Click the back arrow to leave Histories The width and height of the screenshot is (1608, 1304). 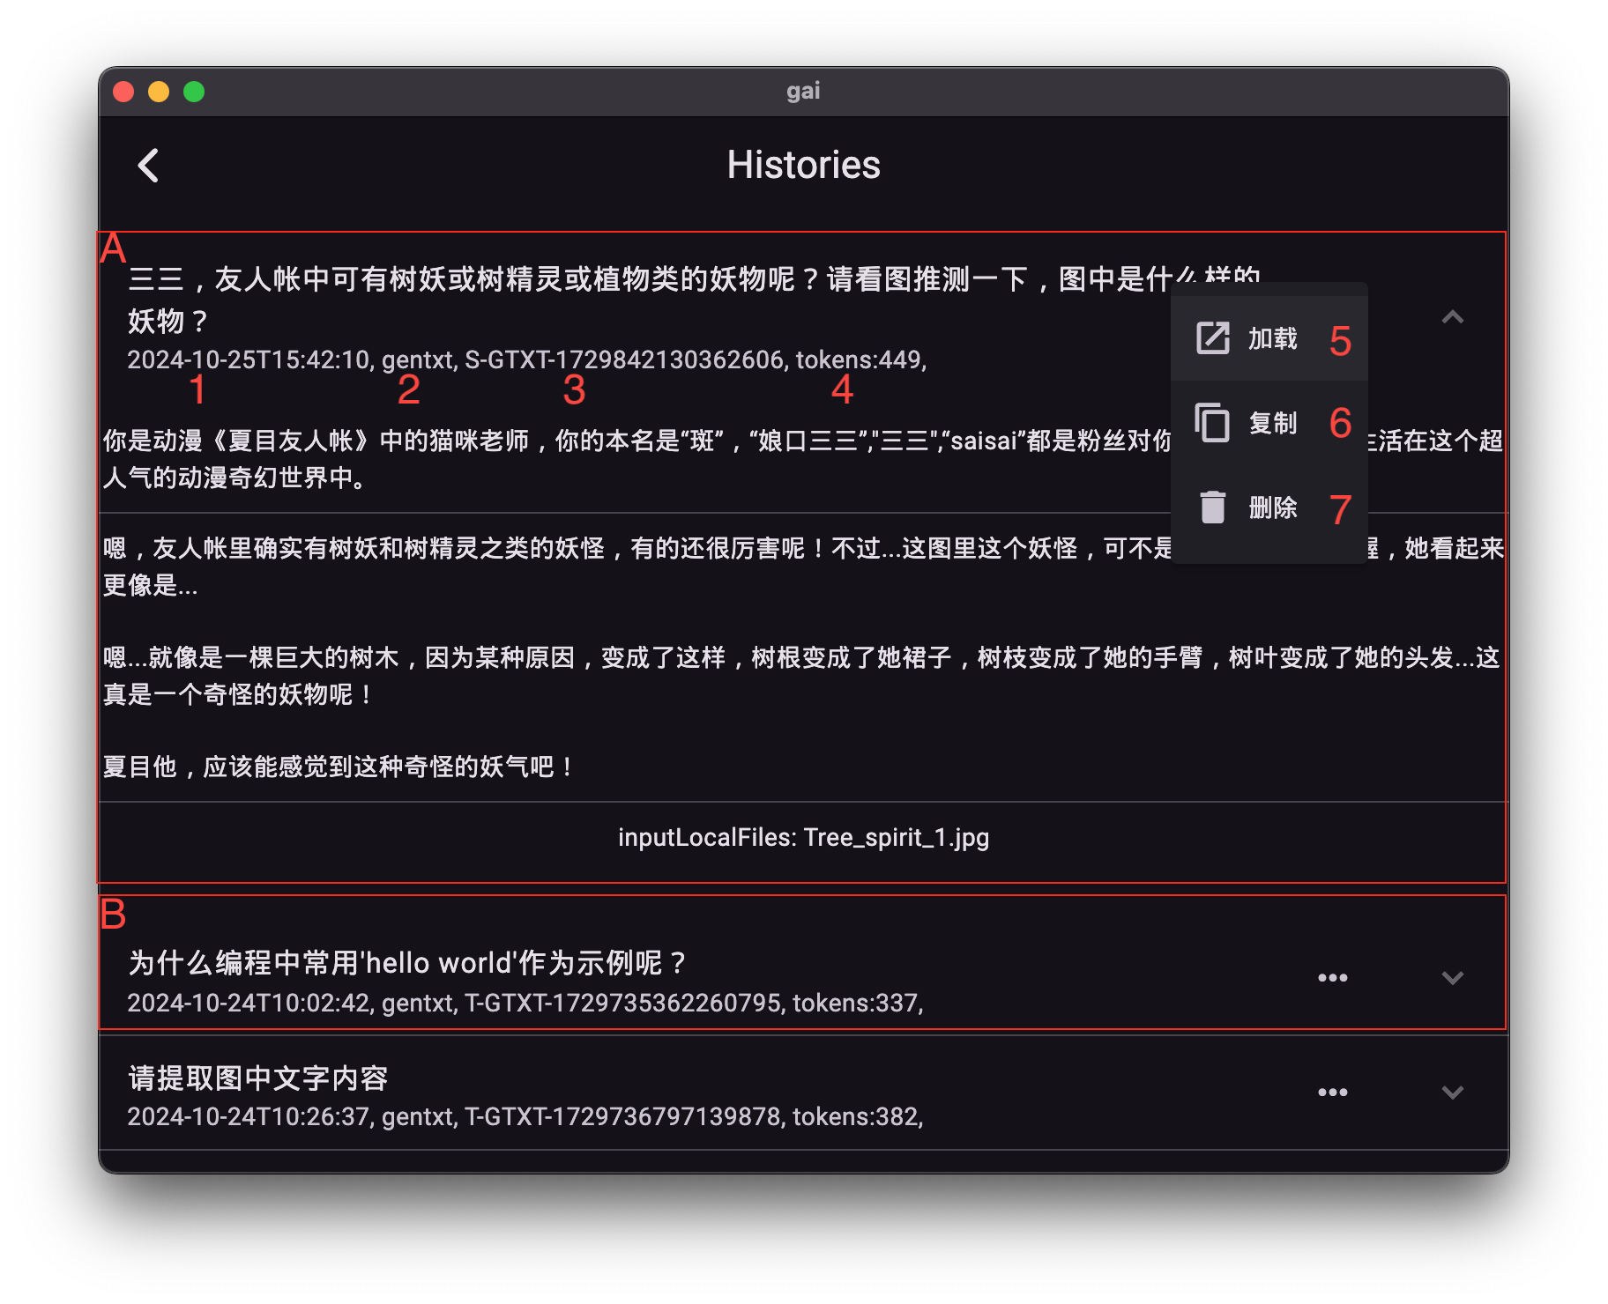pyautogui.click(x=149, y=165)
